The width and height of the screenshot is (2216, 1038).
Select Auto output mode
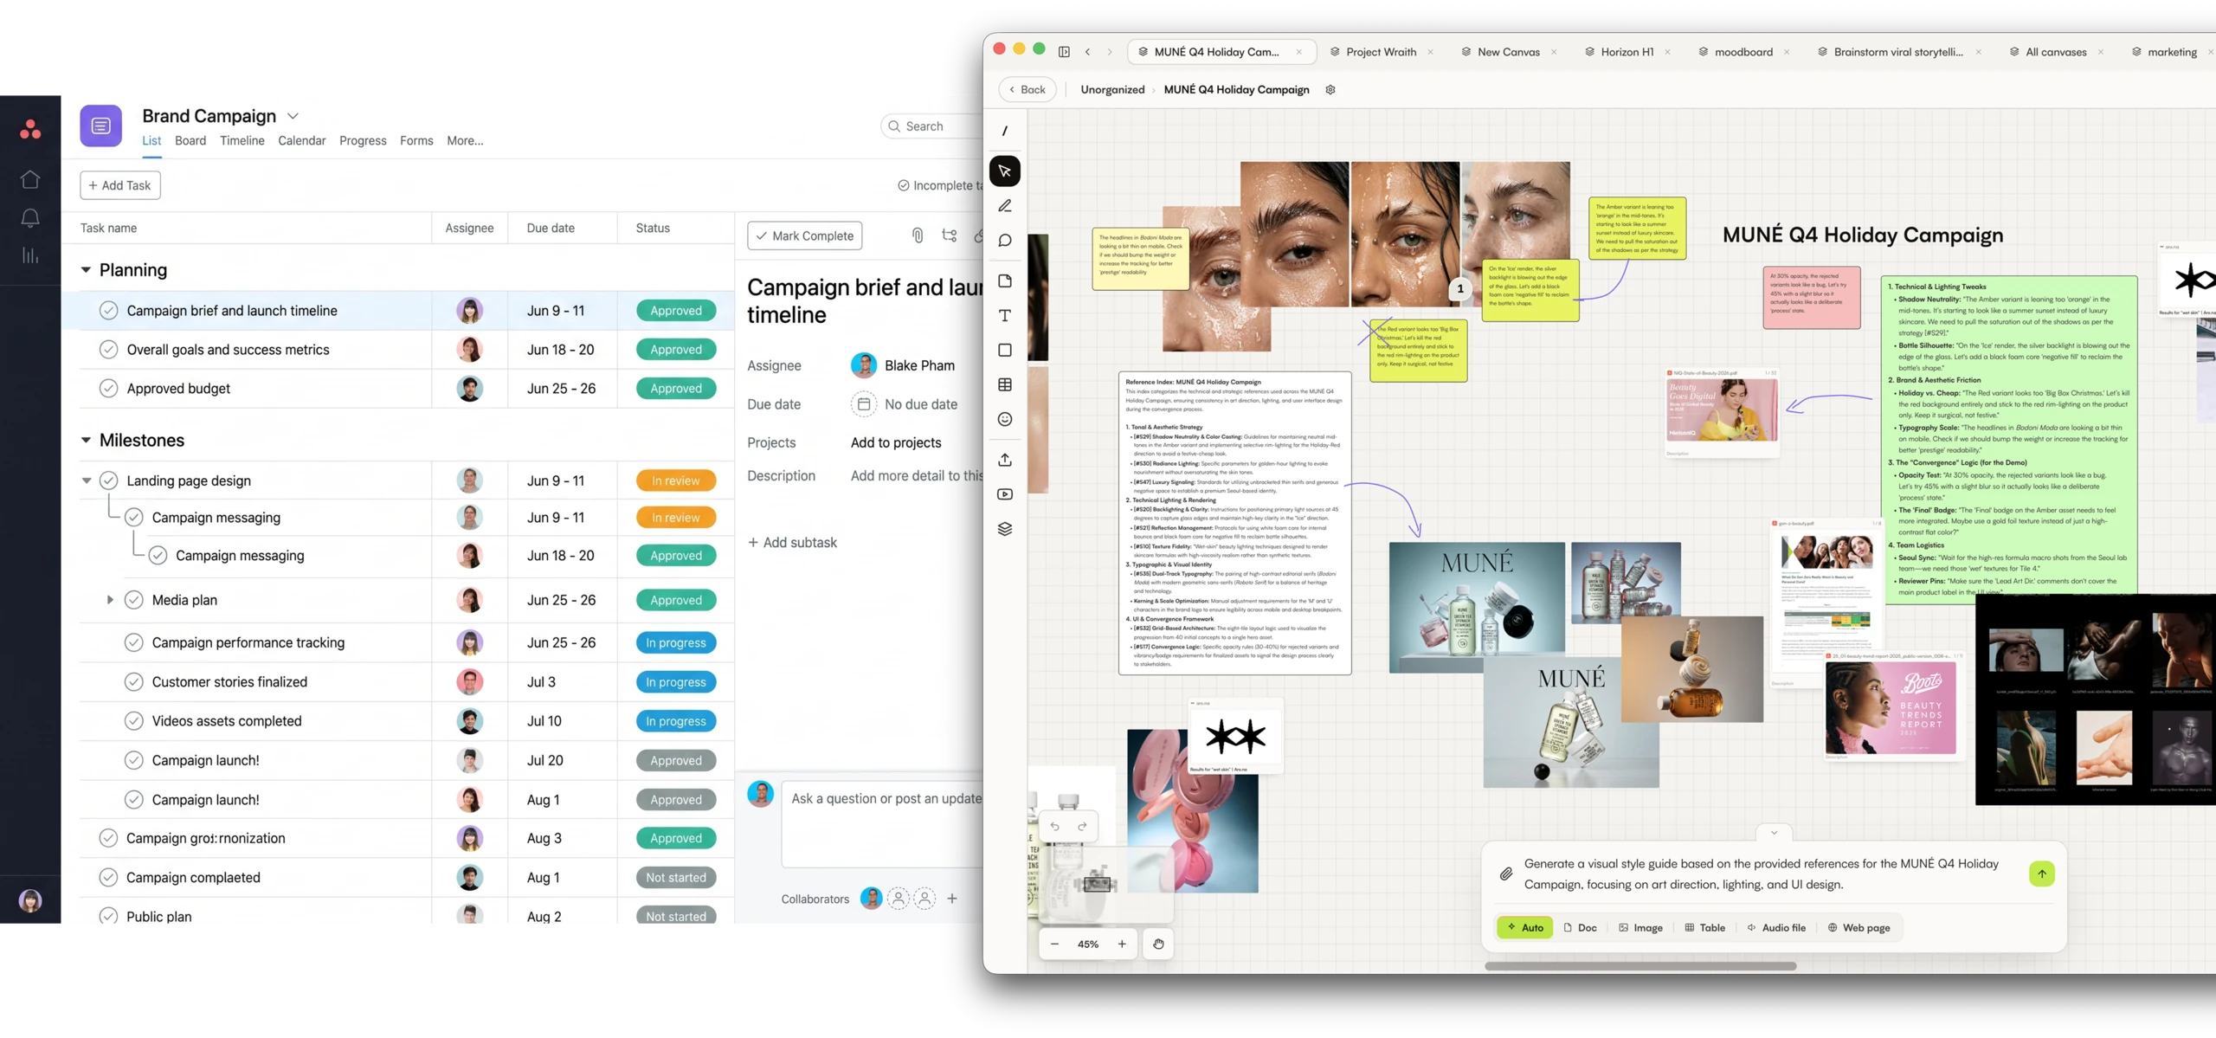pyautogui.click(x=1525, y=927)
